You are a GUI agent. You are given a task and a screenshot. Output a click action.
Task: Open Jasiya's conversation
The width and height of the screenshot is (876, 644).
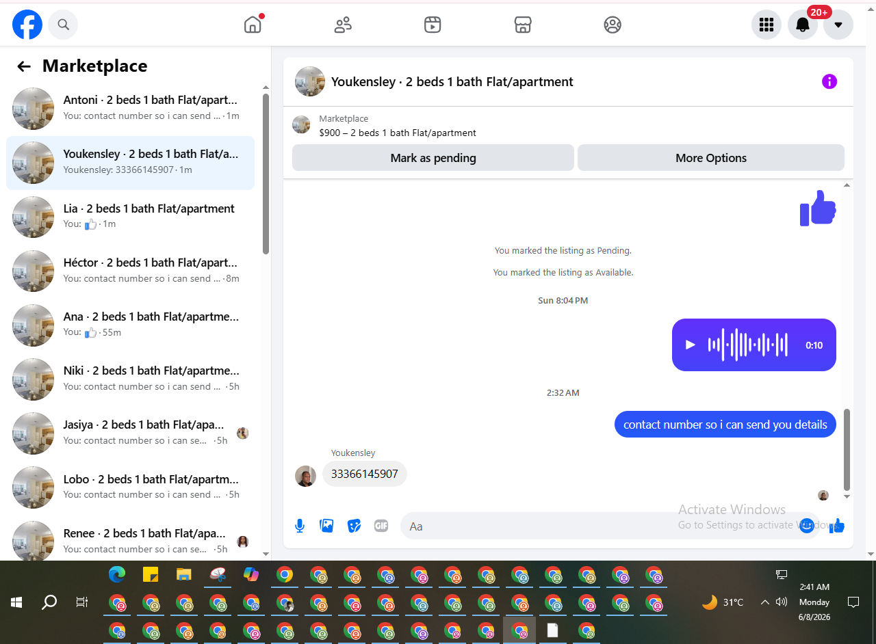130,433
